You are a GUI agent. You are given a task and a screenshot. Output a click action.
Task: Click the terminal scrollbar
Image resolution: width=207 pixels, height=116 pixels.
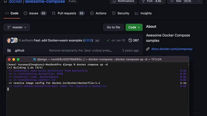pos(188,64)
